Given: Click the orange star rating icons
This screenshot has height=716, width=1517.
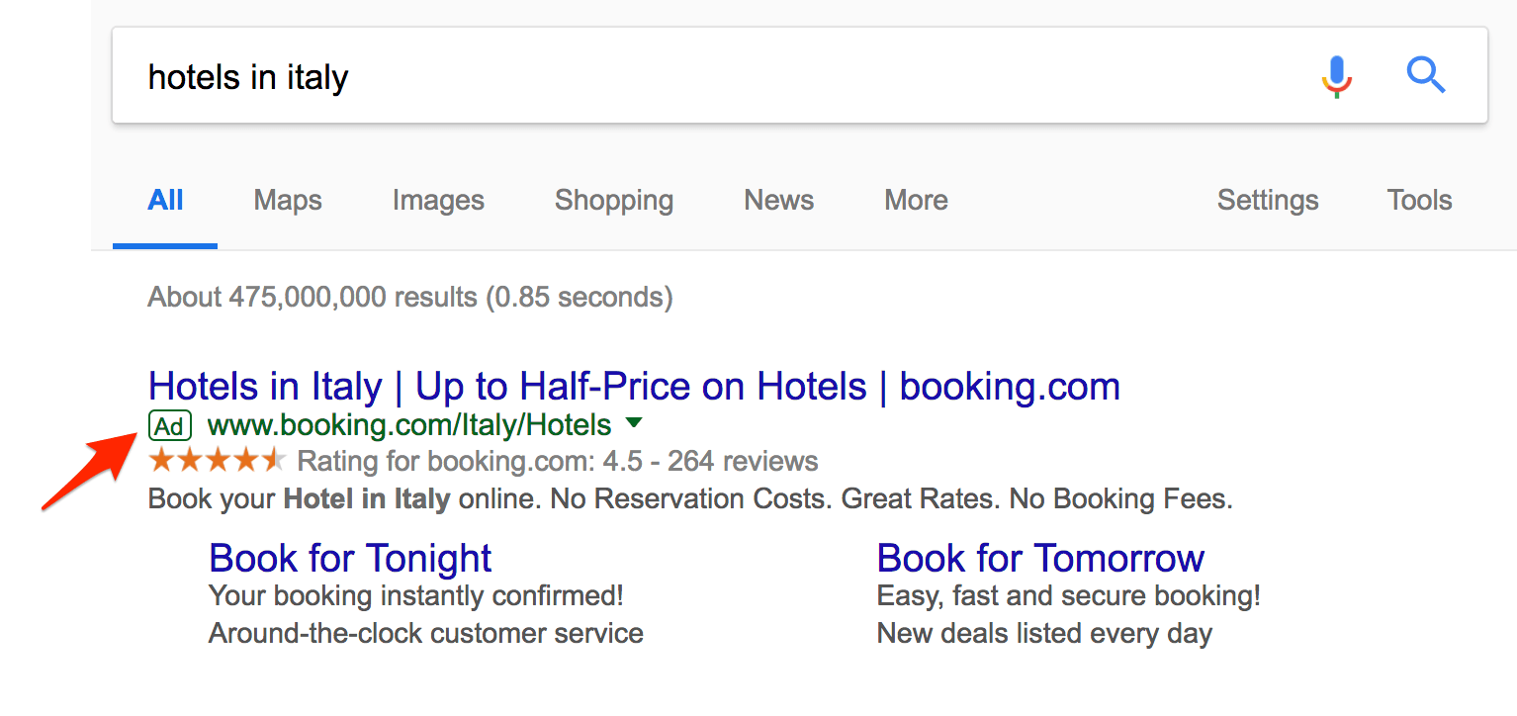Looking at the screenshot, I should click(x=217, y=461).
